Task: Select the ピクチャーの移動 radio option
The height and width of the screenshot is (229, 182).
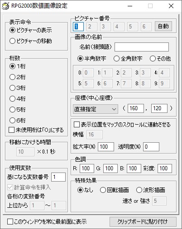Action: coord(31,41)
